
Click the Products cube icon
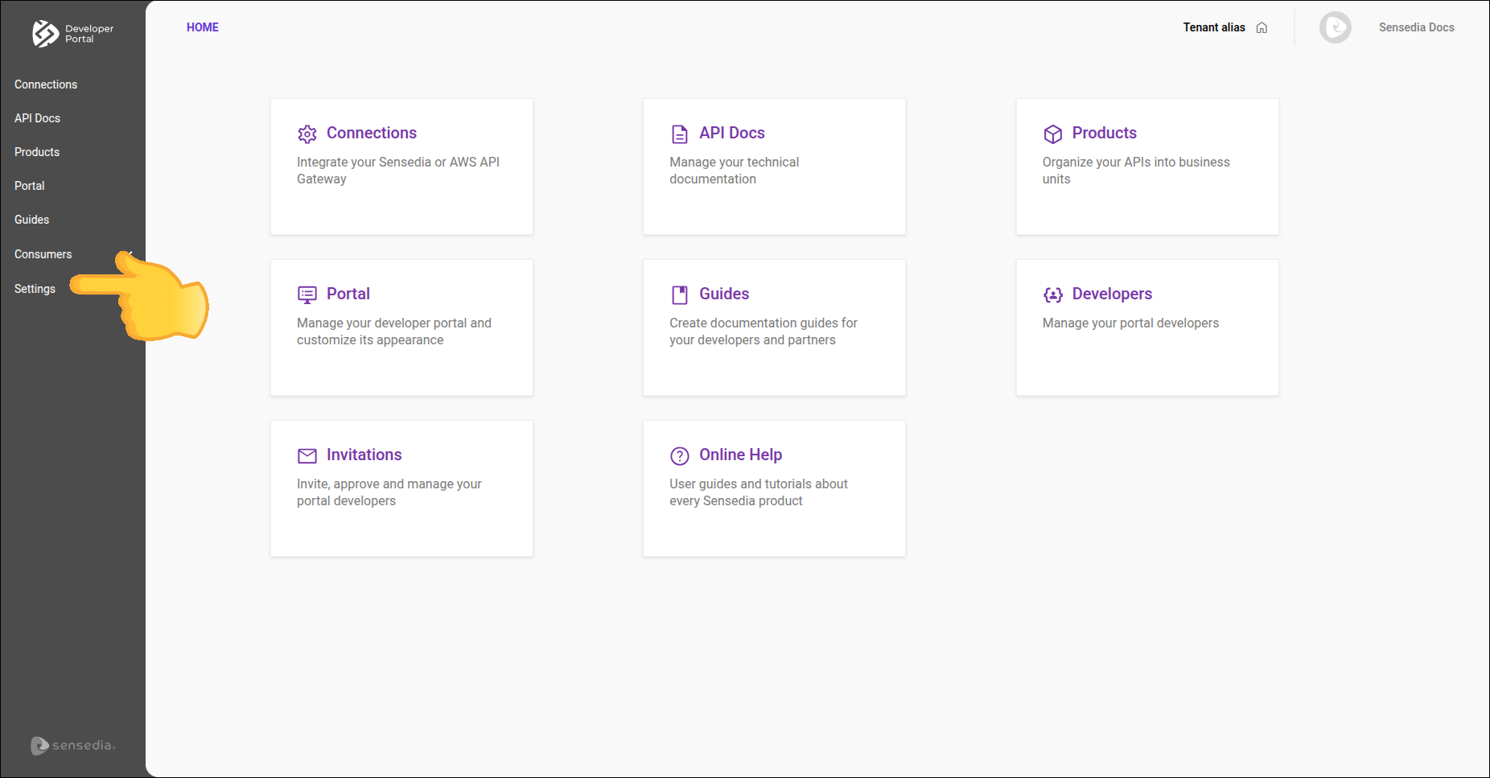point(1052,134)
